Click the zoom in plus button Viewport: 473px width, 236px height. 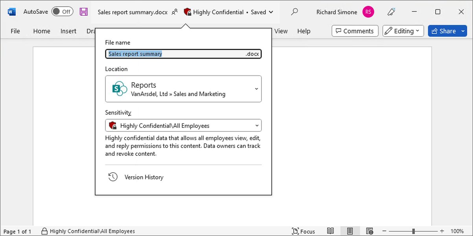pyautogui.click(x=442, y=231)
